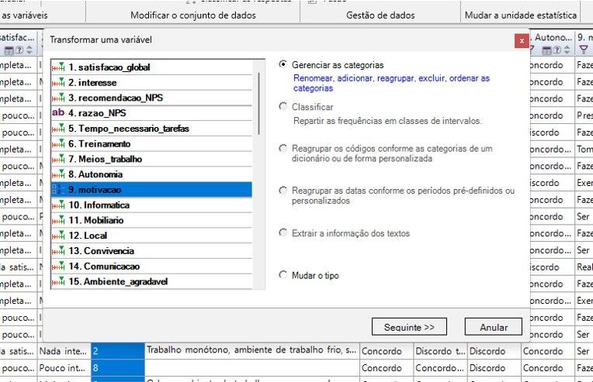Select variable 7. Meios_trabalho

coord(151,159)
